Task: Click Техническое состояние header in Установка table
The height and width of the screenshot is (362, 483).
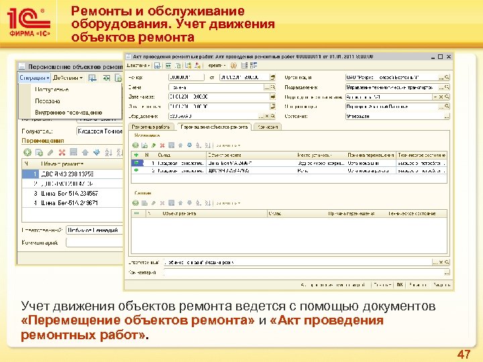Action: (421, 155)
